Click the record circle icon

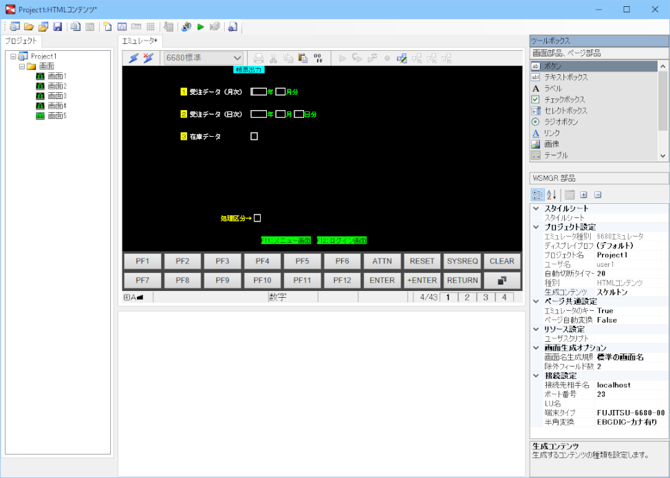(x=387, y=58)
